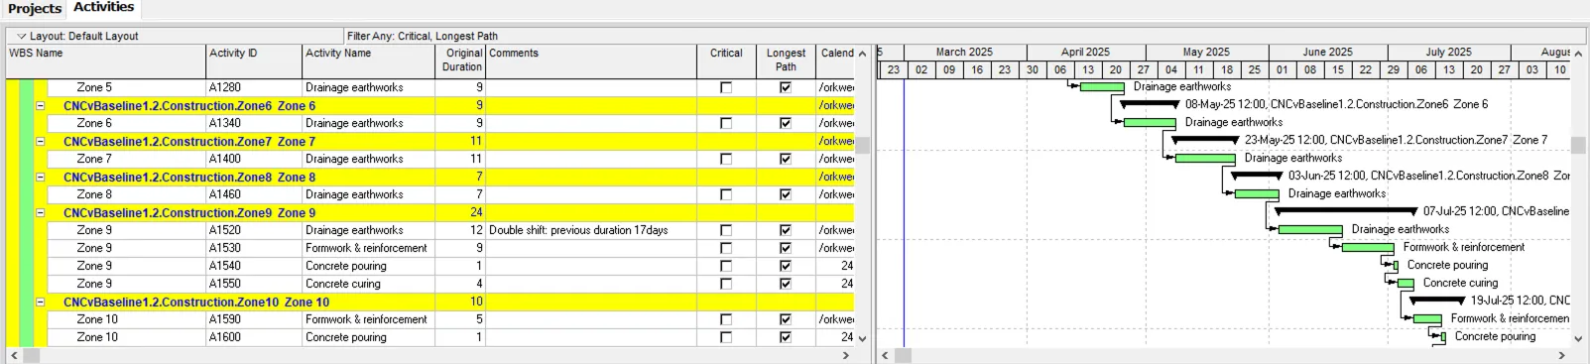Select activity ID A1540 cell

254,266
